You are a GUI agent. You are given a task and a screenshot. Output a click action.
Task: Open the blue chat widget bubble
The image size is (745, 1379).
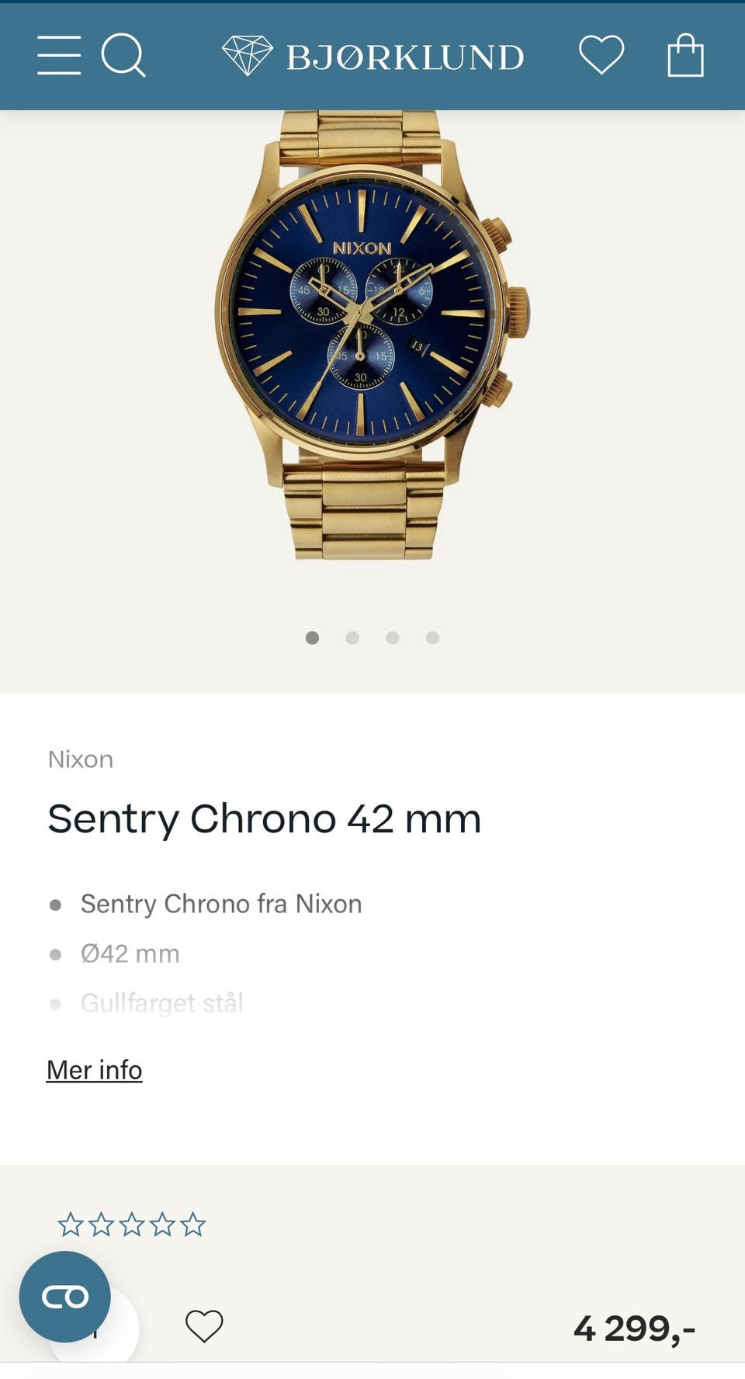[65, 1296]
